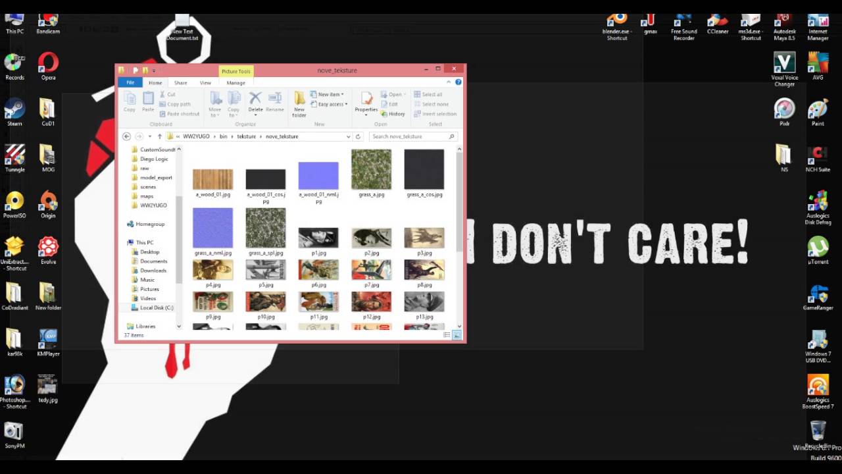Click Select none in the ribbon
This screenshot has width=842, height=474.
click(x=431, y=104)
